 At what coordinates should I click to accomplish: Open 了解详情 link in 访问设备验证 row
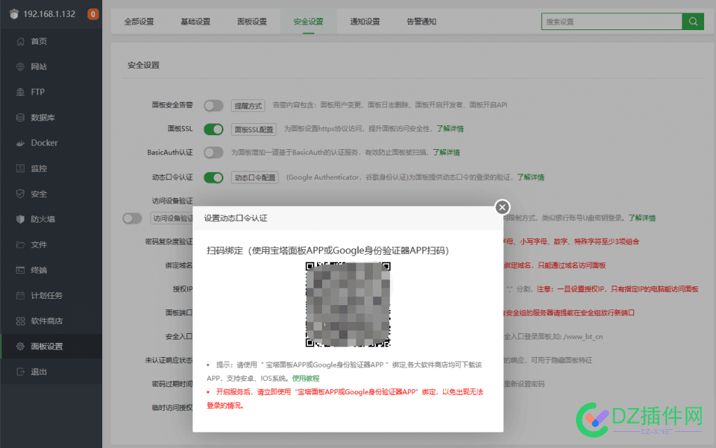[x=642, y=218]
